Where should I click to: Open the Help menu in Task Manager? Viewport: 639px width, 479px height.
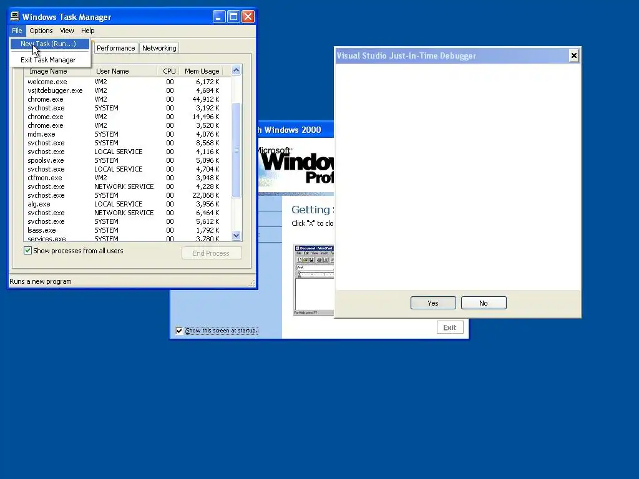click(x=87, y=31)
